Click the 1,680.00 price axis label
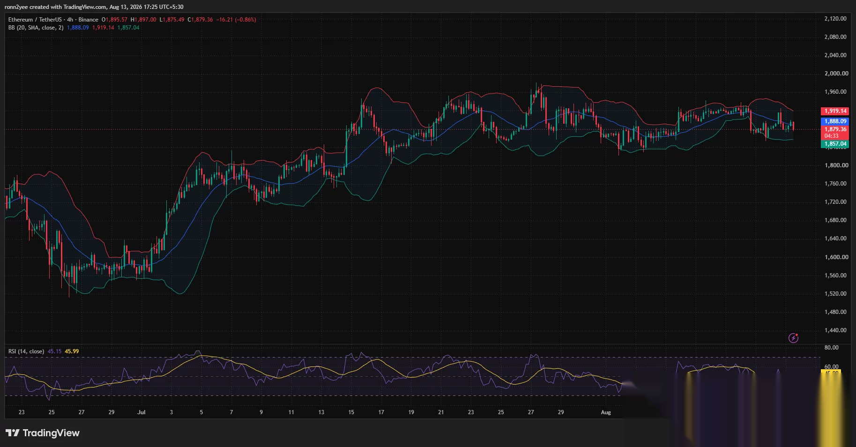Image resolution: width=856 pixels, height=447 pixels. point(835,220)
